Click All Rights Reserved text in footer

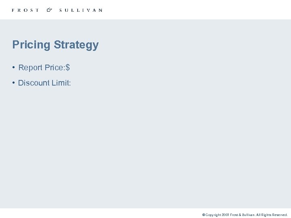(x=272, y=215)
